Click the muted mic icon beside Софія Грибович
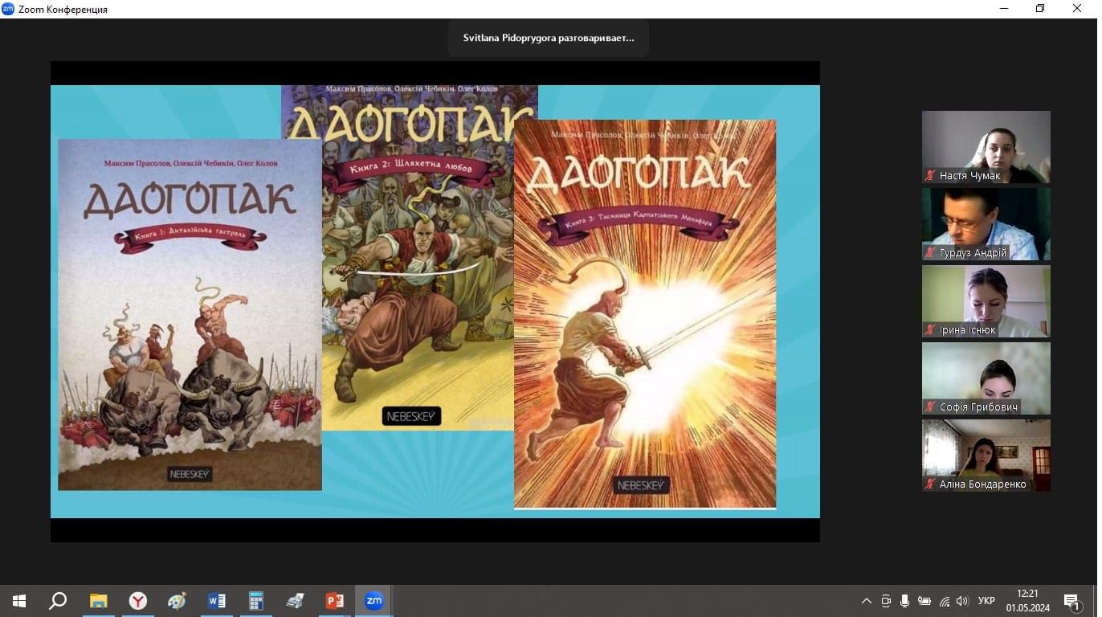 point(931,407)
